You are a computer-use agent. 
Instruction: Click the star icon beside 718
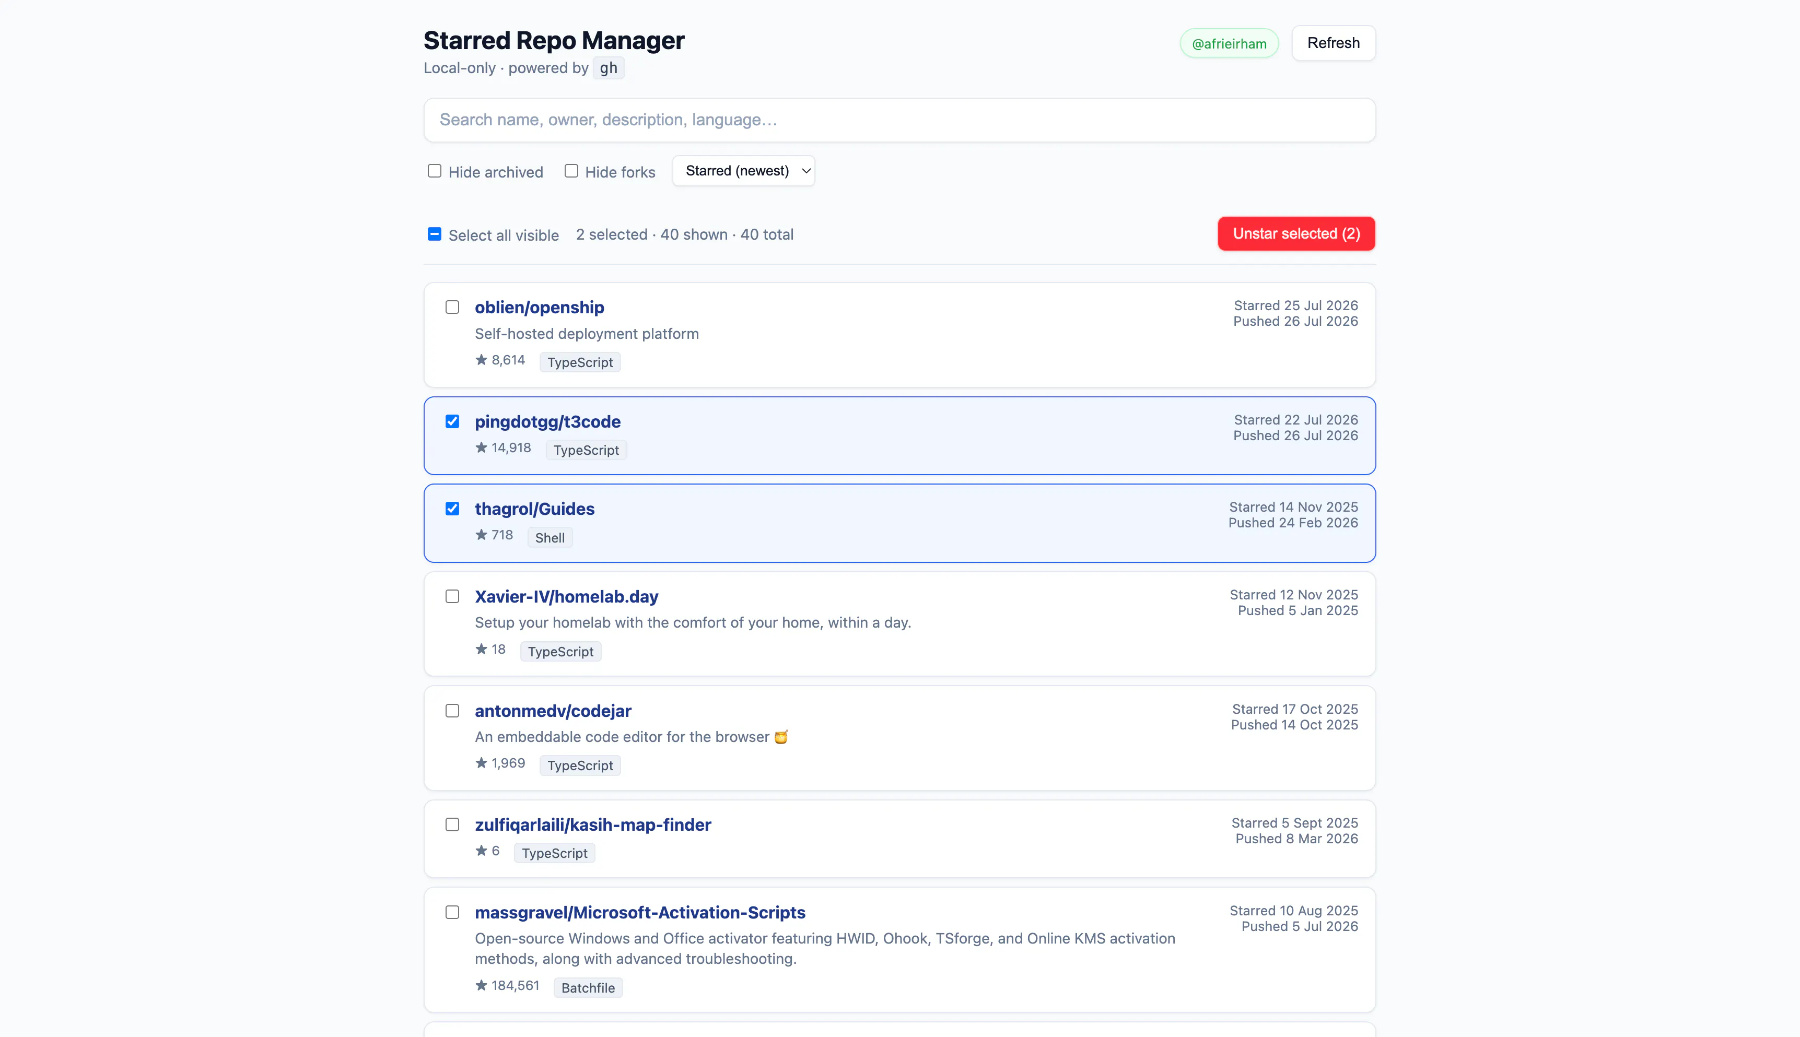coord(482,535)
